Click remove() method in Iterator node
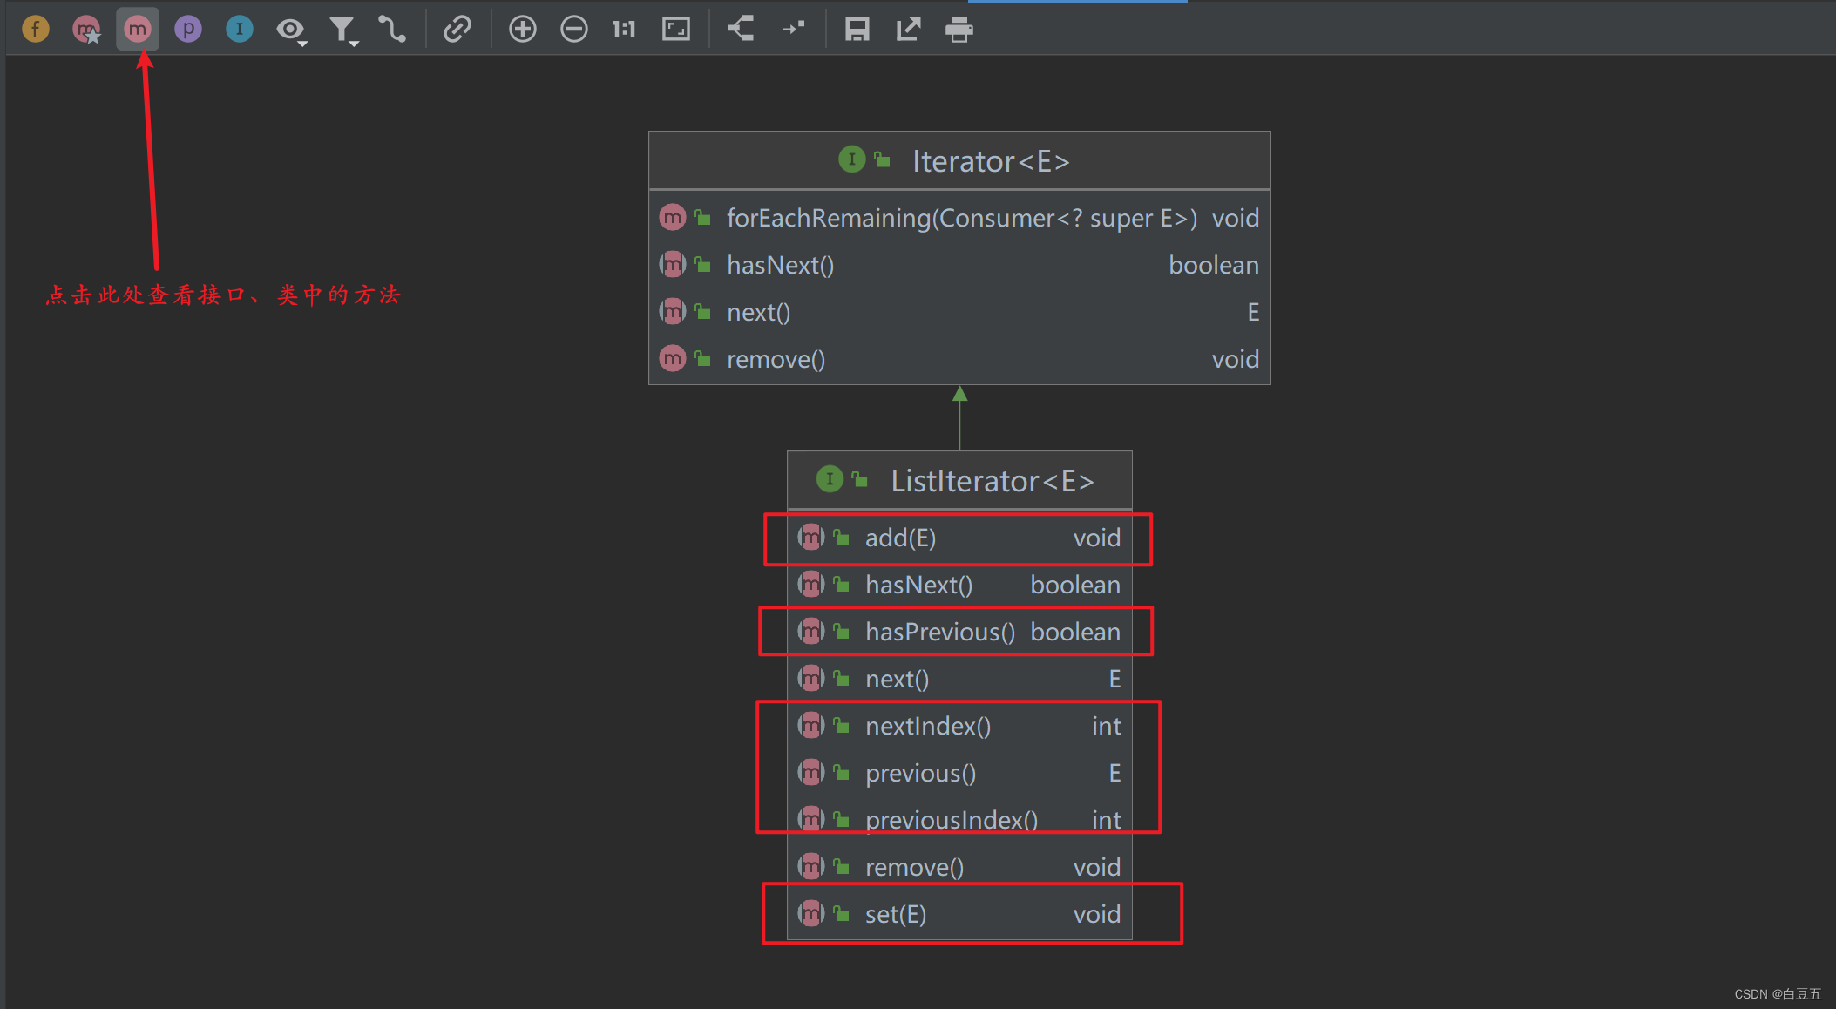1836x1009 pixels. click(959, 359)
